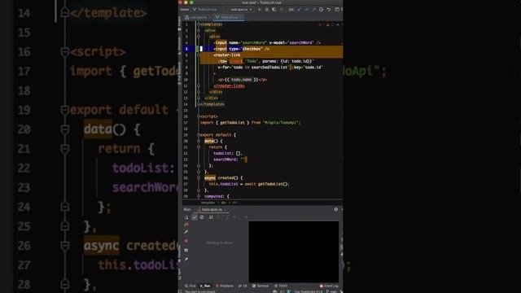Click the template breadcrumb below editor

[x=208, y=203]
